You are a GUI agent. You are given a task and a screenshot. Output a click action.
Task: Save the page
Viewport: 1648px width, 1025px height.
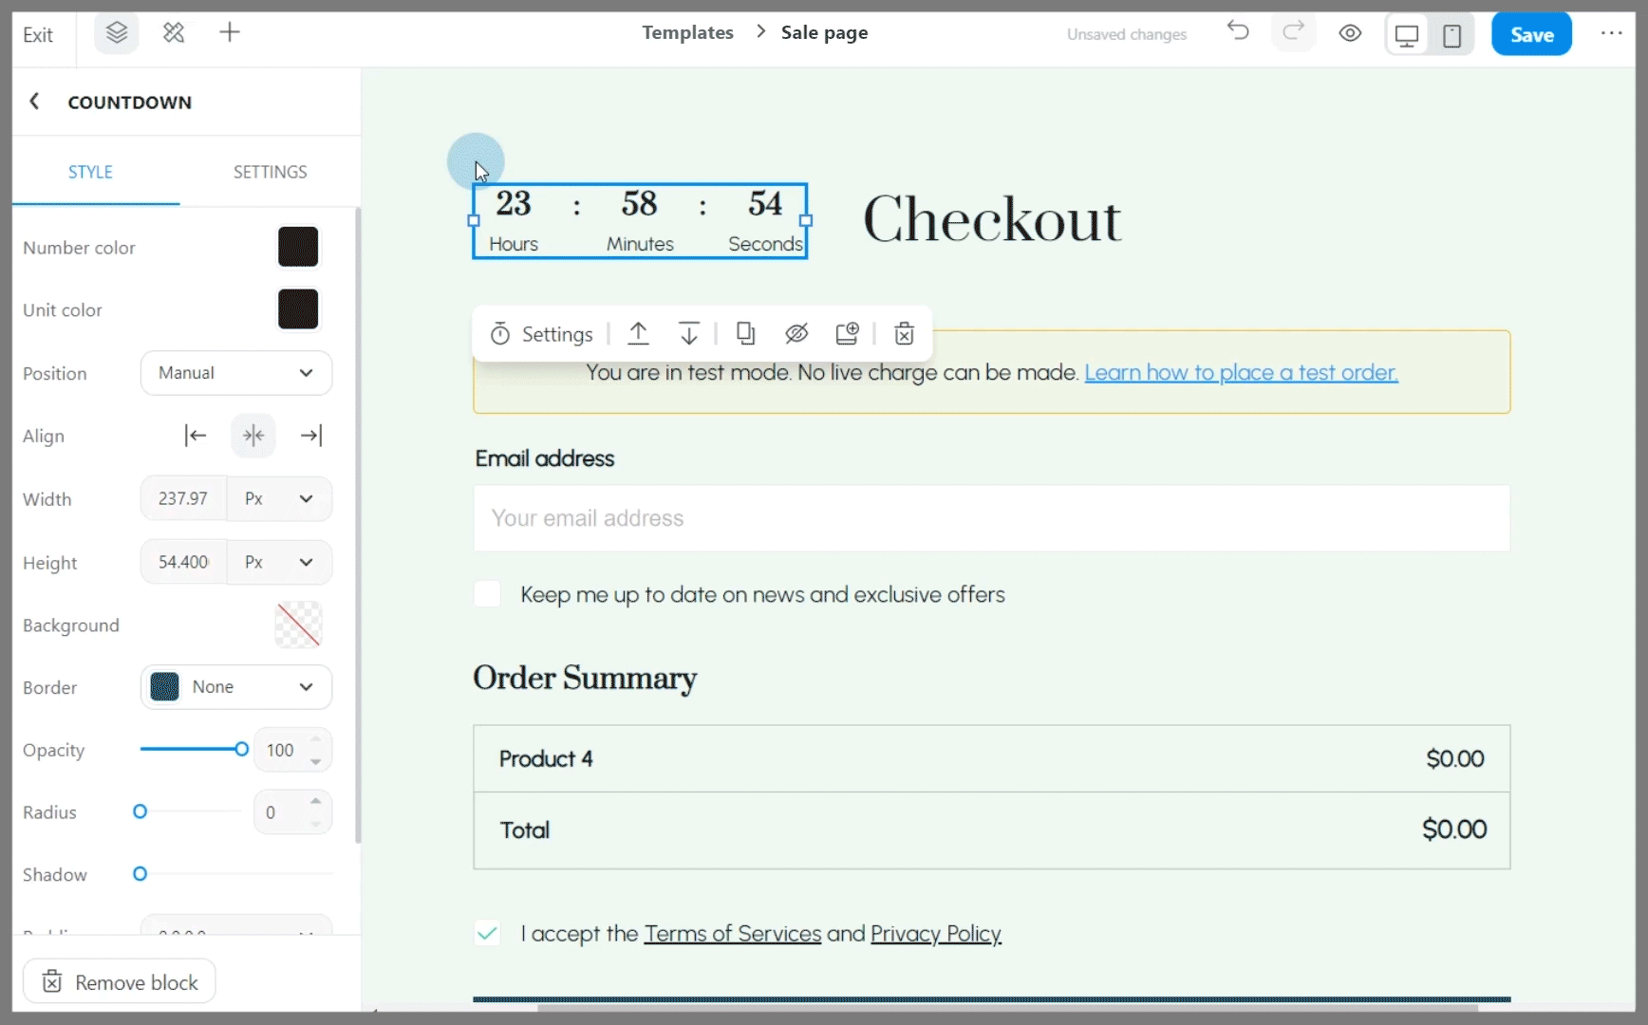point(1531,34)
